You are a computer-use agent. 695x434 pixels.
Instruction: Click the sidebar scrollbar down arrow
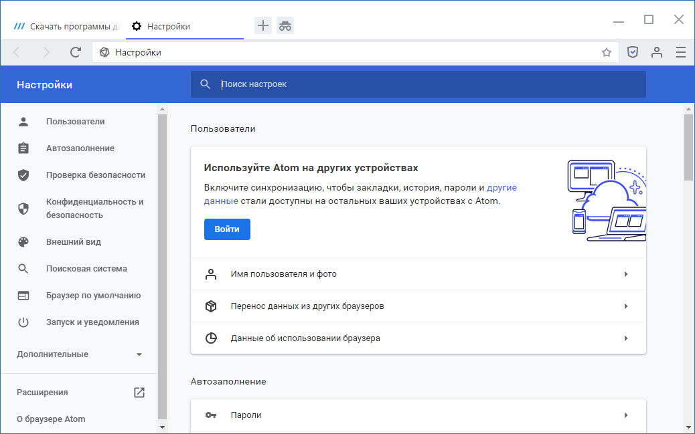[x=162, y=427]
